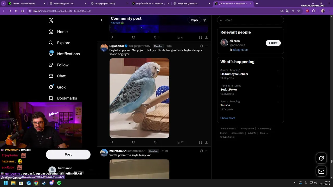Bookmark the post with 77 views
Image resolution: width=333 pixels, height=187 pixels.
[201, 37]
